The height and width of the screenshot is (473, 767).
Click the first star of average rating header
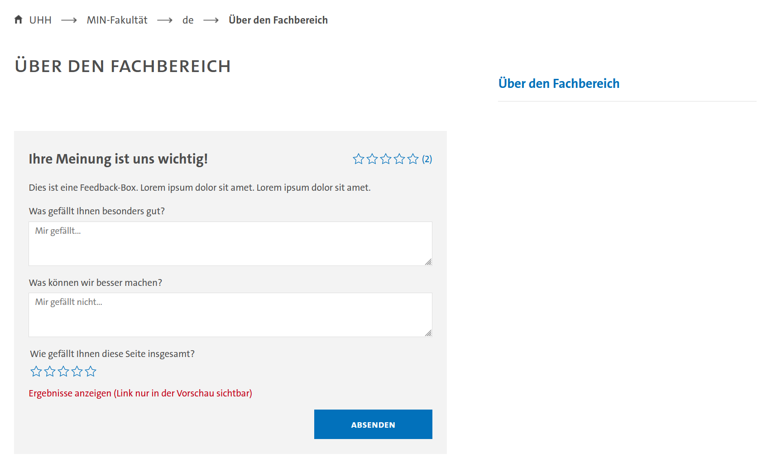359,159
